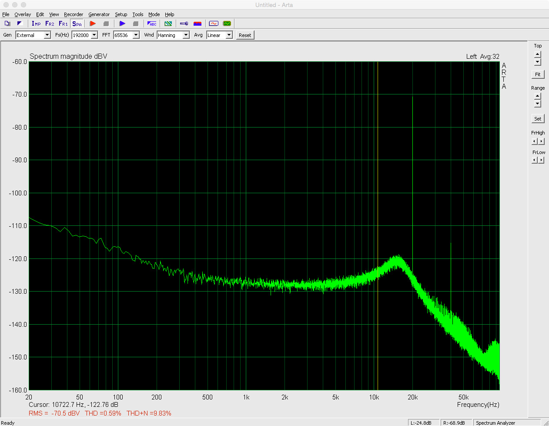Screen dimensions: 549x426
Task: Click the FrLow right arrow
Action: 541,160
